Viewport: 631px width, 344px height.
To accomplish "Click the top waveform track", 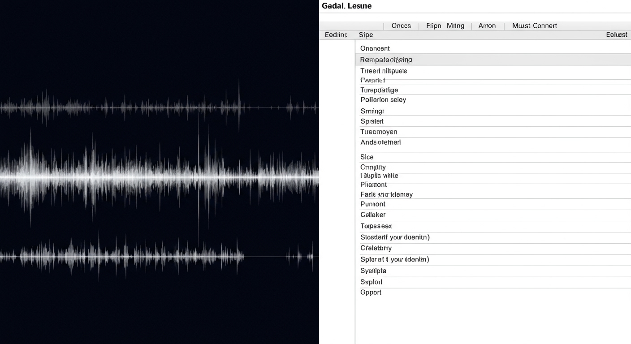I will (134, 106).
